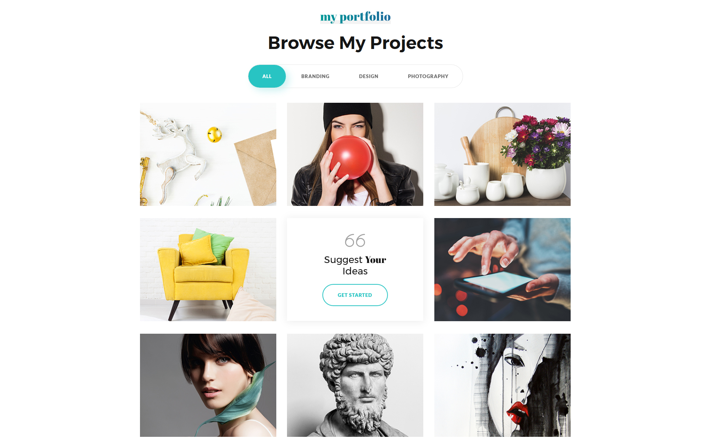The image size is (711, 442).
Task: Show PHOTOGRAPHY projects only
Action: tap(428, 76)
